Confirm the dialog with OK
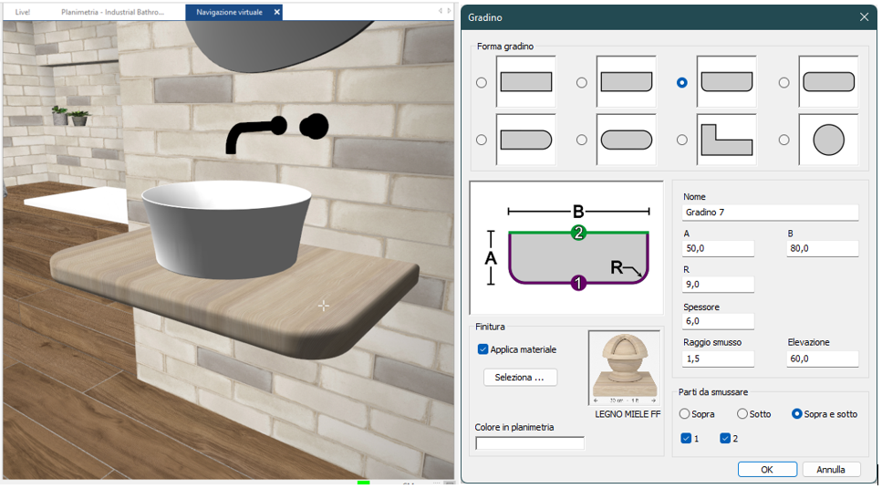Image resolution: width=882 pixels, height=489 pixels. 767,469
